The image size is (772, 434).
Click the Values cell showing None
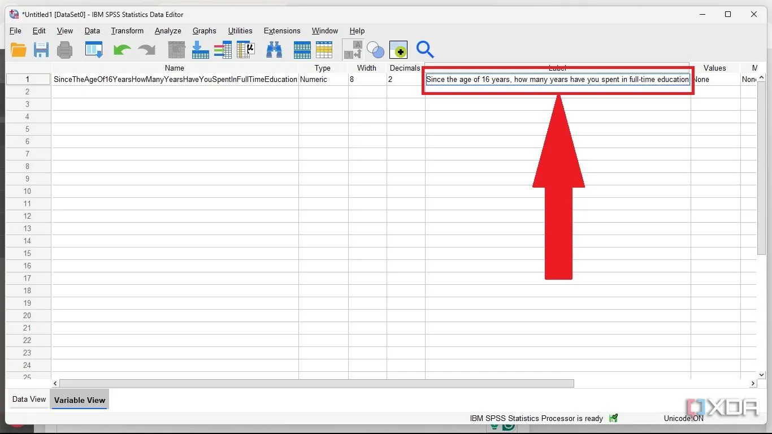pyautogui.click(x=715, y=80)
